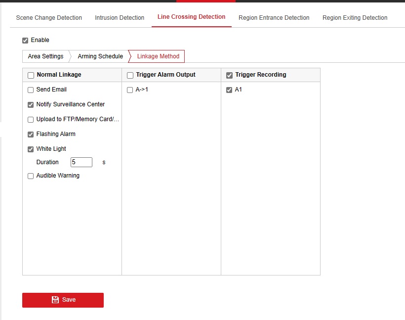Open the Intrusion Detection tab
The height and width of the screenshot is (320, 405).
click(120, 18)
